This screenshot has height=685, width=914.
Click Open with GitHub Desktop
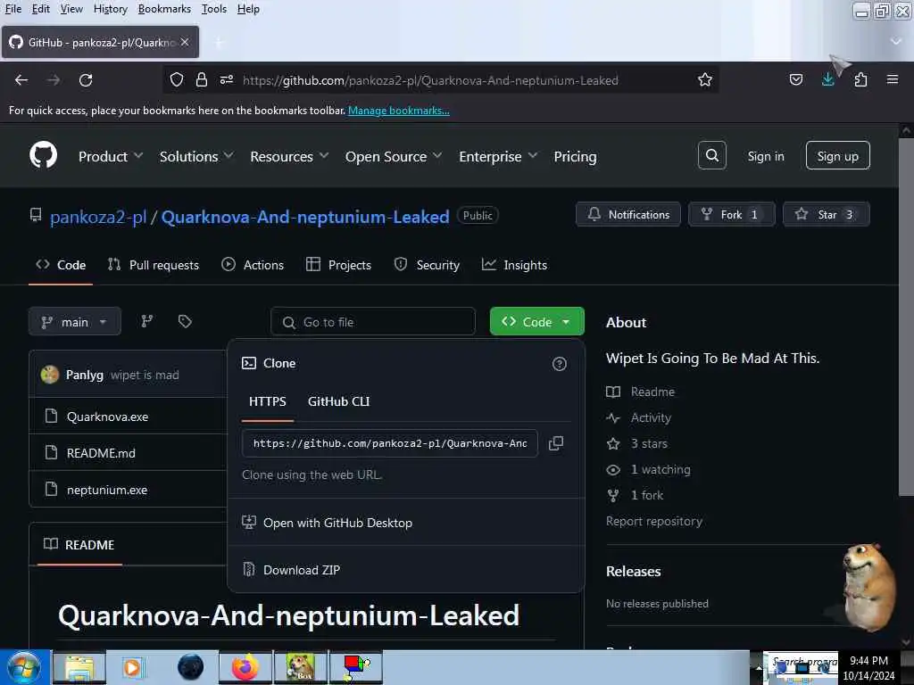pyautogui.click(x=337, y=523)
